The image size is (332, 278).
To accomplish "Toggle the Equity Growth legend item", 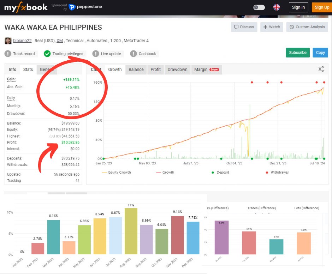I will (117, 173).
